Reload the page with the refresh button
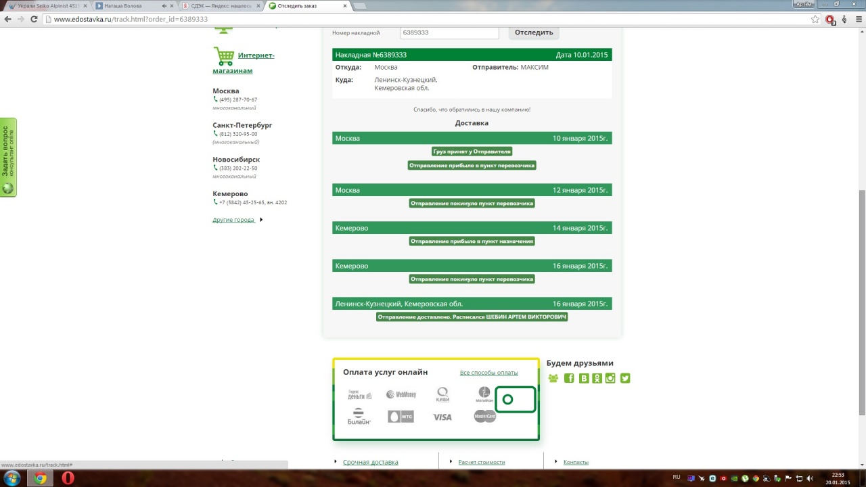Viewport: 866px width, 487px height. (x=34, y=19)
